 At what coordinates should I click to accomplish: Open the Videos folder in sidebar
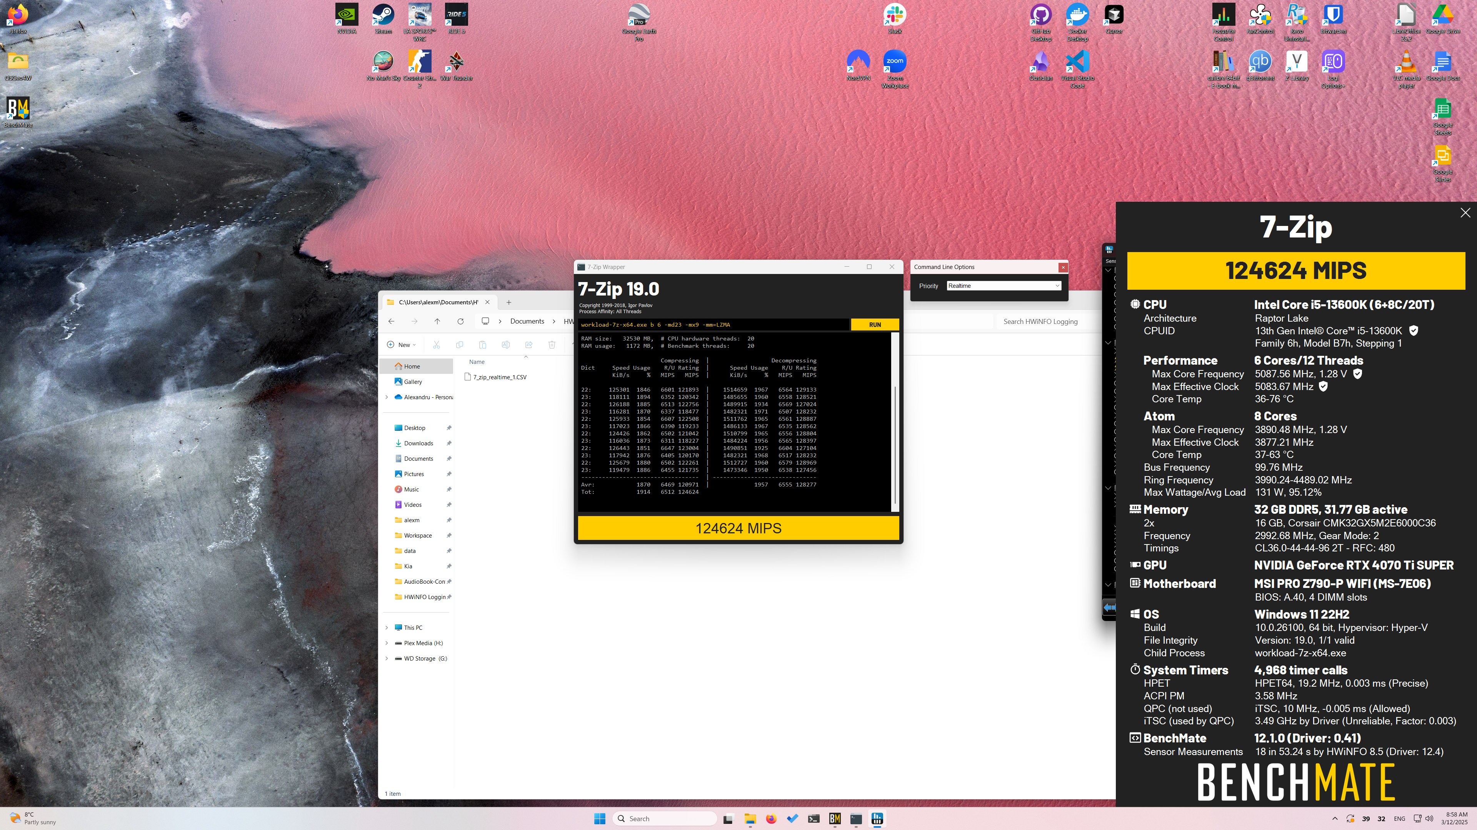pos(416,505)
